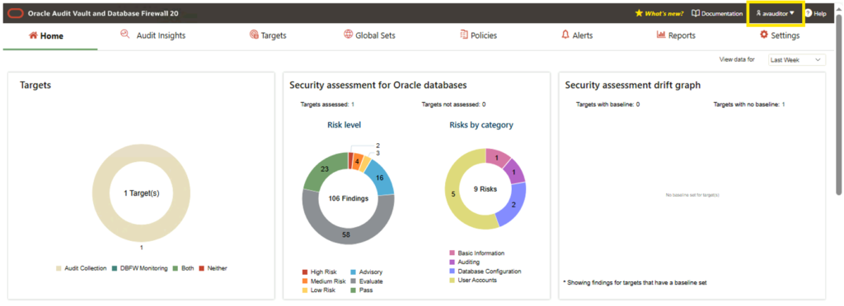844x306 pixels.
Task: Click the Audit Insights magnifier icon
Action: [x=125, y=35]
